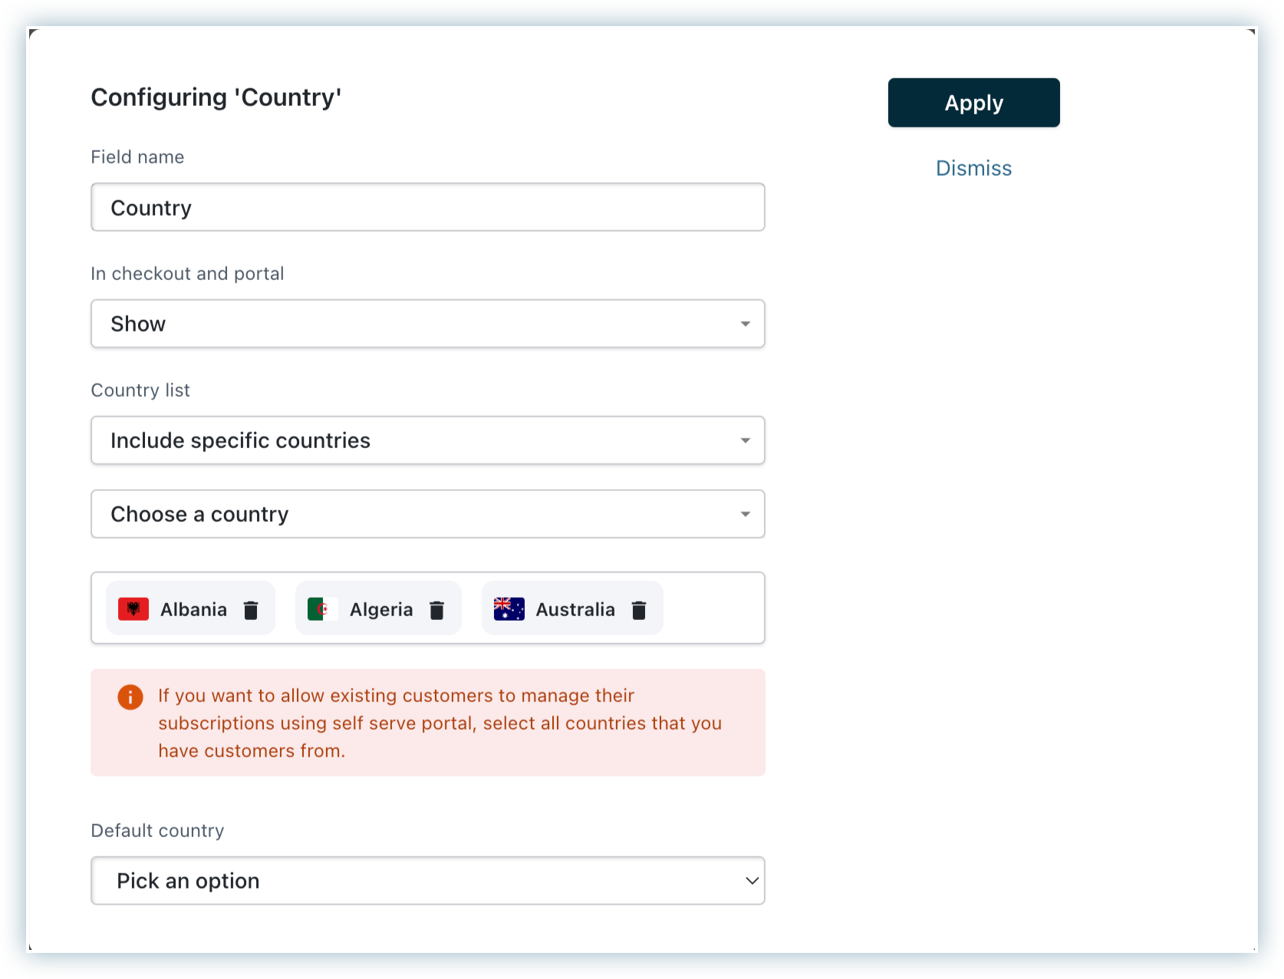Select the Algeria country name text
The image size is (1284, 979).
tap(381, 610)
